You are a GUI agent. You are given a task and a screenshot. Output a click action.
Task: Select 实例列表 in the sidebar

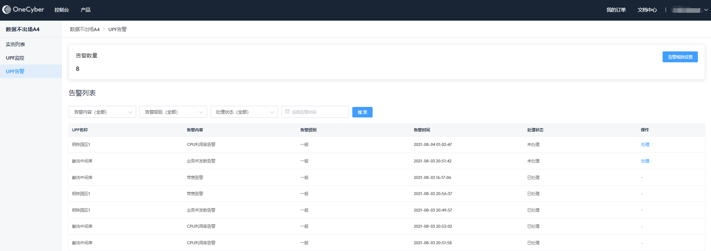click(x=15, y=44)
